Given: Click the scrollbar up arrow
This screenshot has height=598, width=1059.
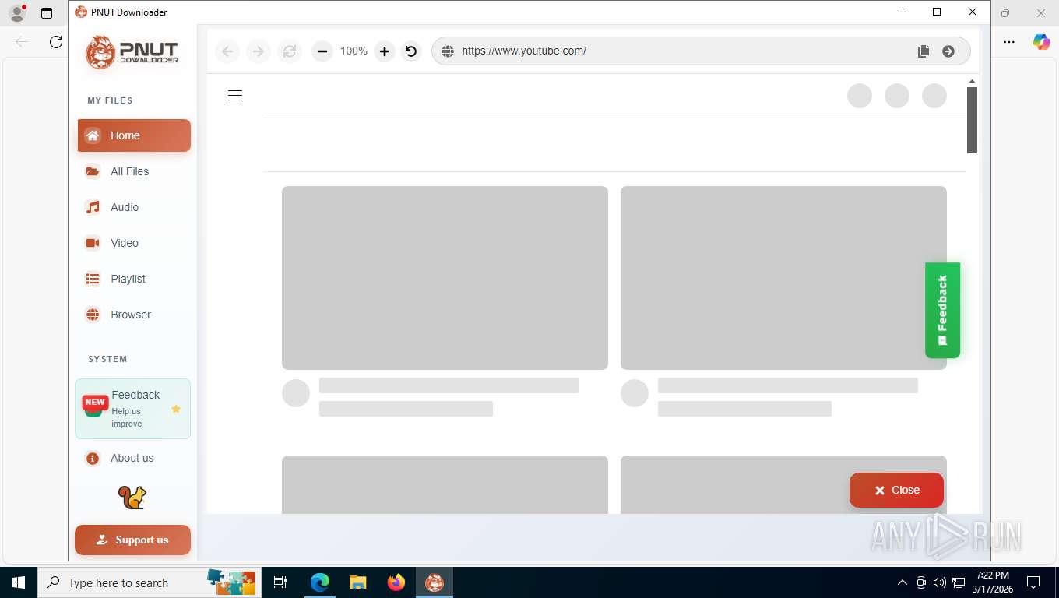Looking at the screenshot, I should pyautogui.click(x=972, y=81).
